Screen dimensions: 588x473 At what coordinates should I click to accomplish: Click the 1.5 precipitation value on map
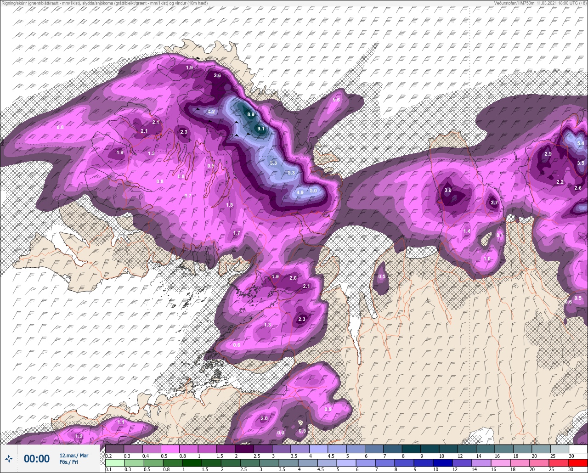(x=229, y=205)
